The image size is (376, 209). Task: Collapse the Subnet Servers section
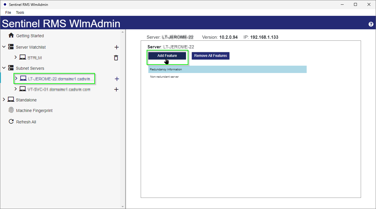tap(4, 68)
